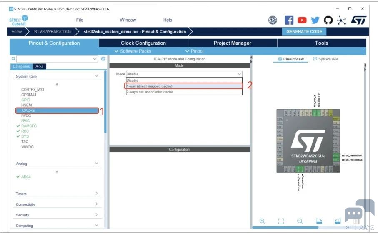Zoom in on the pinout view
378x234 pixels.
click(262, 221)
